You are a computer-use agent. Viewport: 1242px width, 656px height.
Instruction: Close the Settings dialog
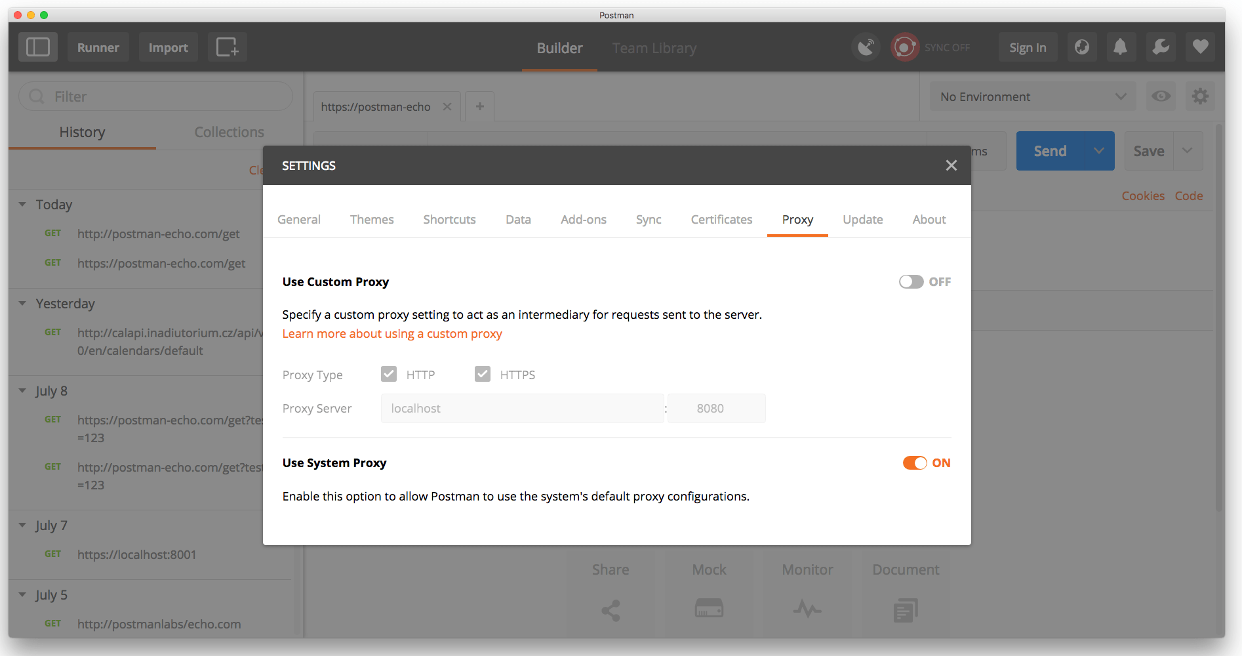click(952, 165)
